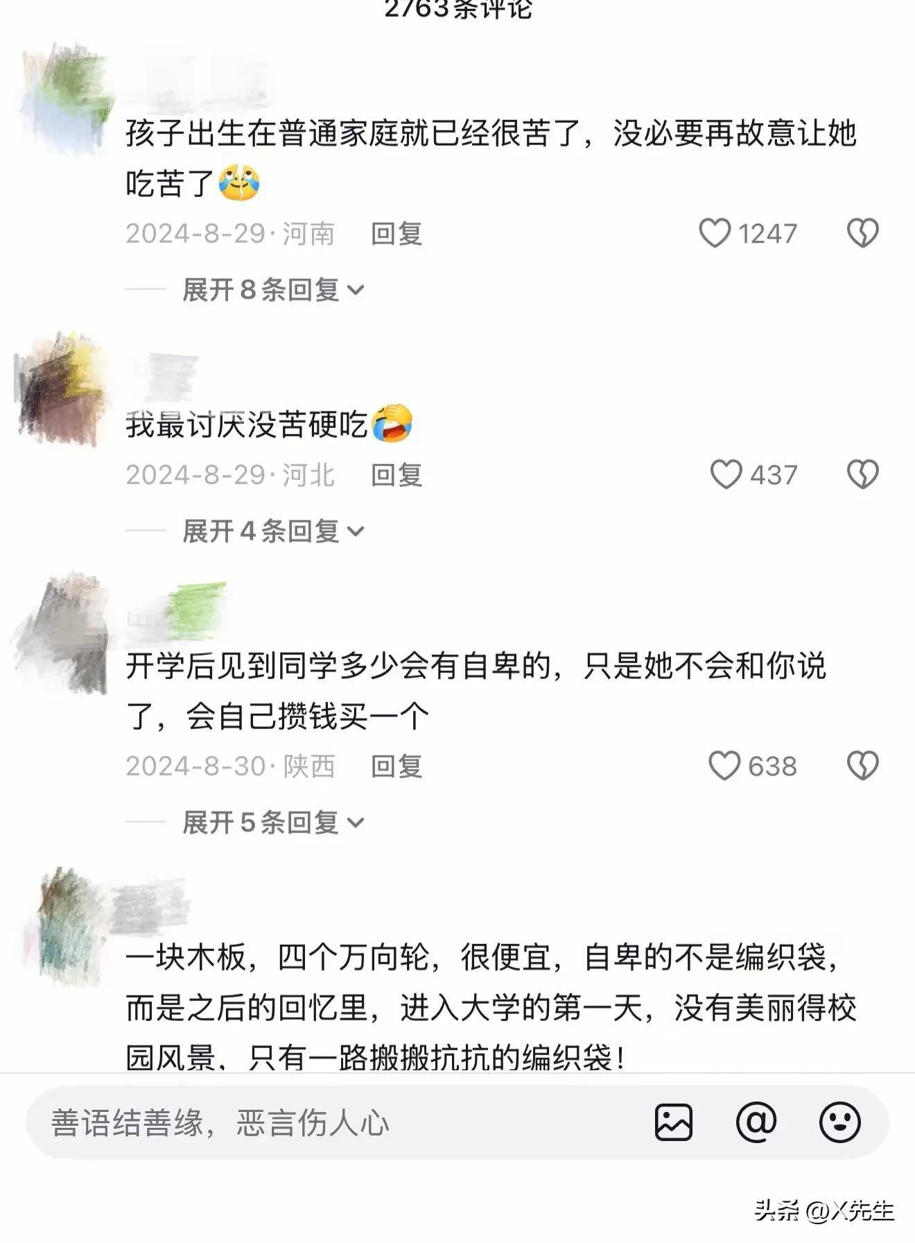Dislike the Henan comment via broken heart
Image resolution: width=915 pixels, height=1243 pixels.
862,233
